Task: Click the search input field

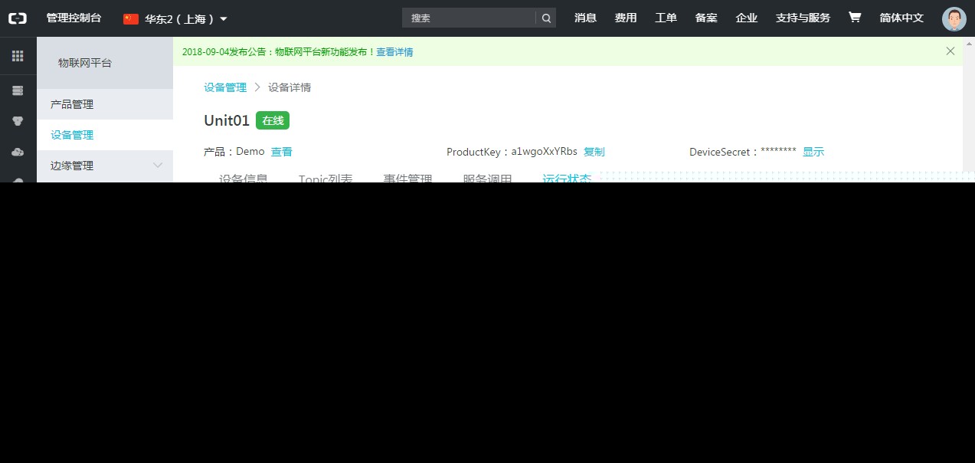Action: click(469, 18)
